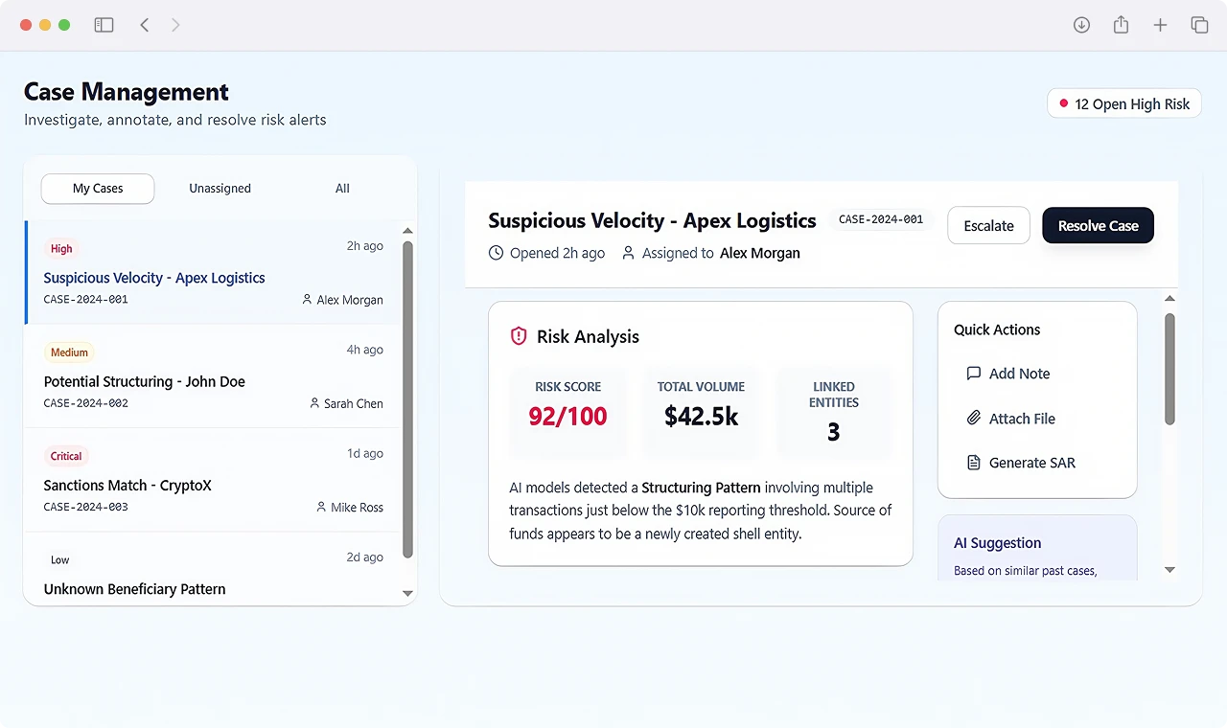The width and height of the screenshot is (1227, 728).
Task: Click the Critical severity tag
Action: tap(66, 456)
